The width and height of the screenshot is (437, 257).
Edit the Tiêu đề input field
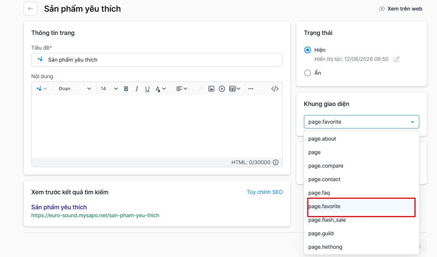pos(157,60)
